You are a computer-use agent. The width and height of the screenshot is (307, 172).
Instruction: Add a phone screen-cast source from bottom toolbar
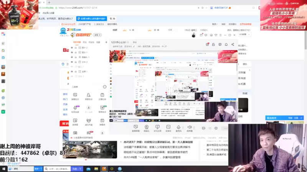tap(157, 128)
